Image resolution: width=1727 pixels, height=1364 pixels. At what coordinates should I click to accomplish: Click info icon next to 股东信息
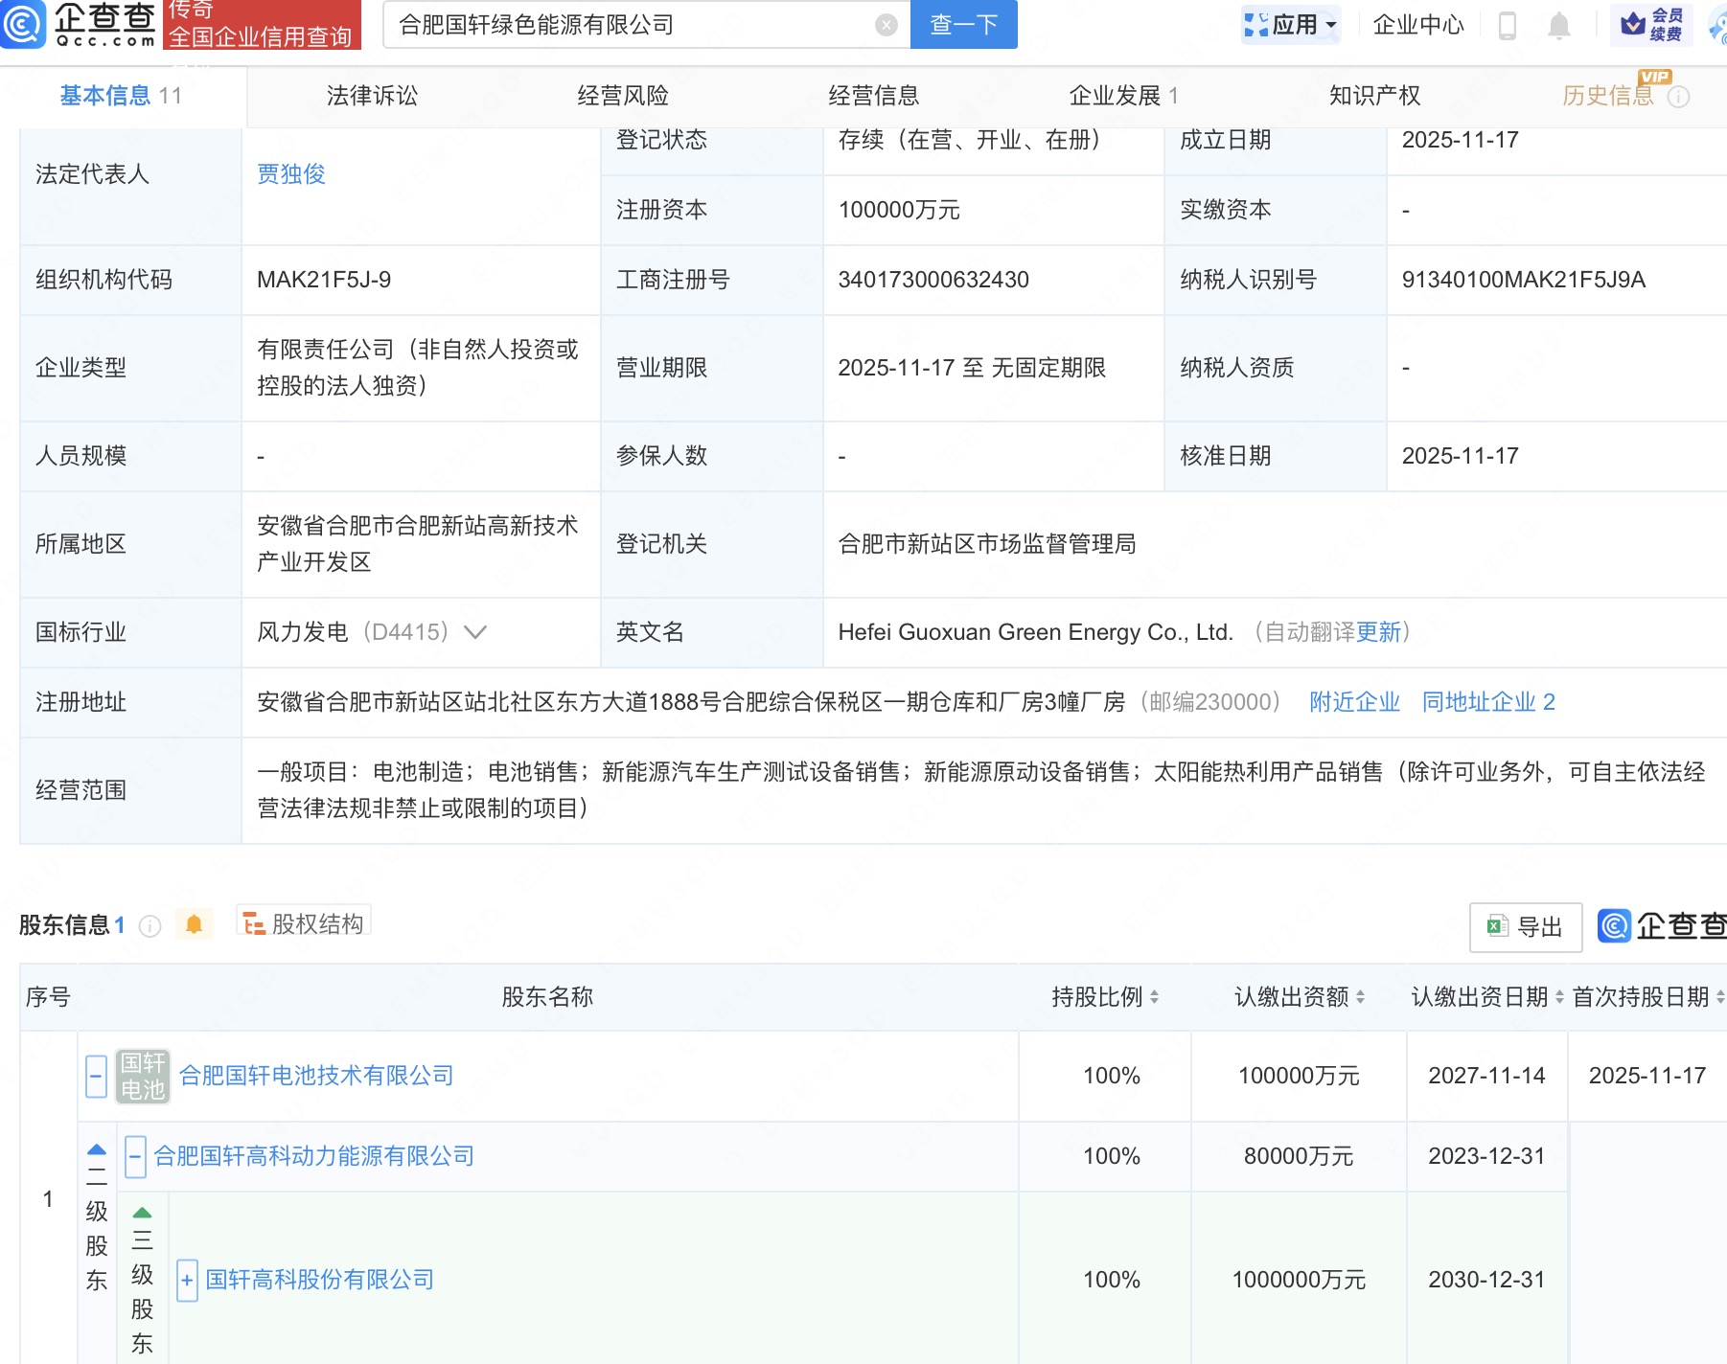click(150, 925)
